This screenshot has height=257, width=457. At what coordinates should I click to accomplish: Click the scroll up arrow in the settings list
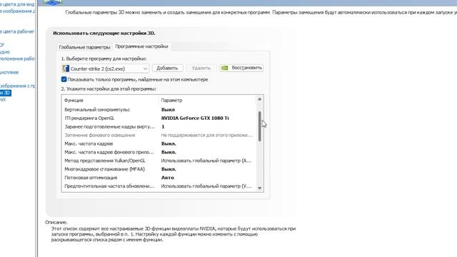pos(259,99)
